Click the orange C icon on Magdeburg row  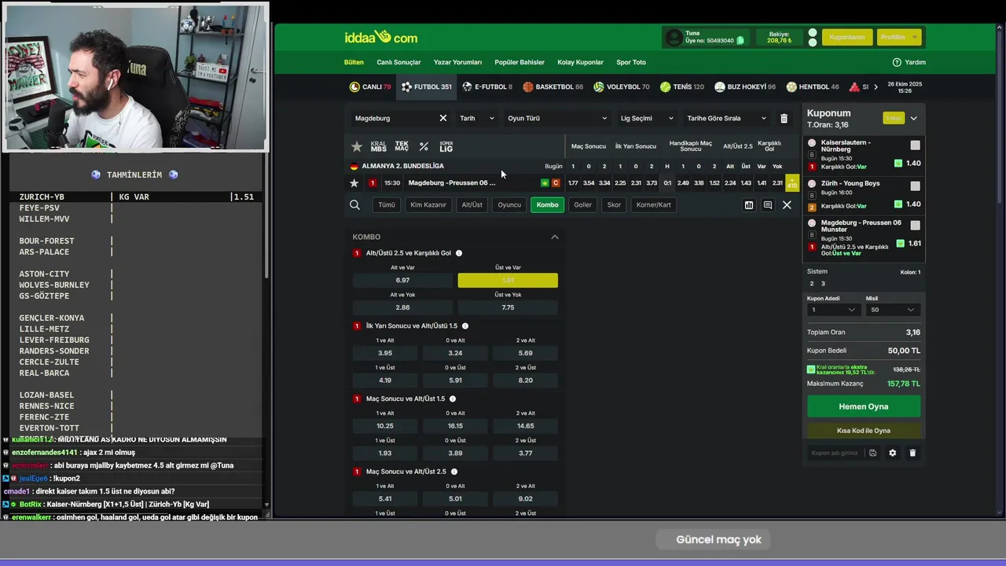click(x=556, y=182)
